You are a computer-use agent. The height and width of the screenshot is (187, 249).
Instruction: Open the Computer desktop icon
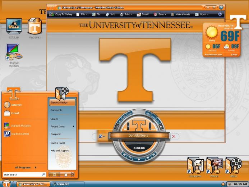(14, 29)
